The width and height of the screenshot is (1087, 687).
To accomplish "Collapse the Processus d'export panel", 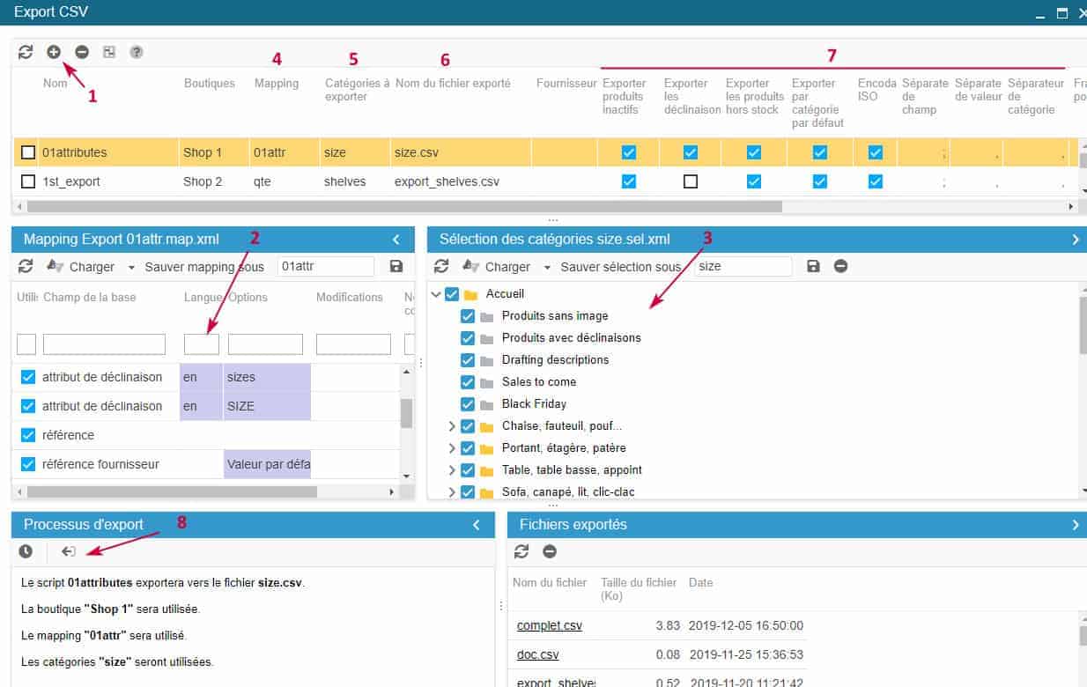I will [x=477, y=525].
